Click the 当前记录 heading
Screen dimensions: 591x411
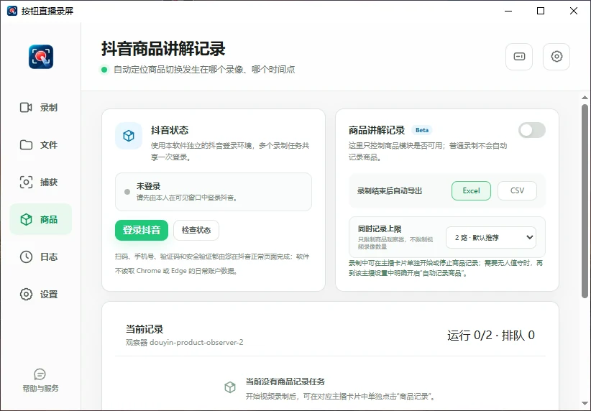145,329
